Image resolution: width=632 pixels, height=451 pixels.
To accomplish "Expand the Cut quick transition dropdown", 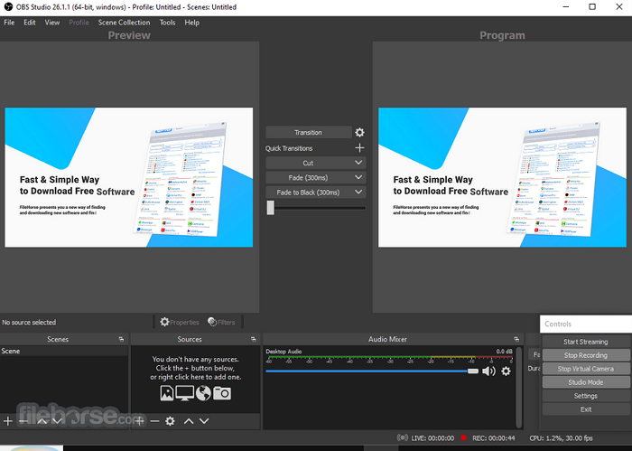I will click(359, 164).
